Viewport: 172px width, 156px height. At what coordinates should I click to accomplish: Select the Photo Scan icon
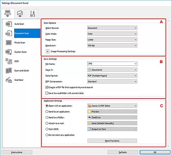9,42
